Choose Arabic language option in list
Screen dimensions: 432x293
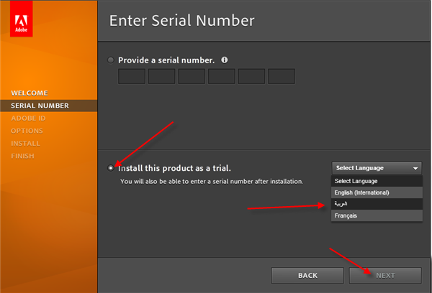tap(377, 204)
